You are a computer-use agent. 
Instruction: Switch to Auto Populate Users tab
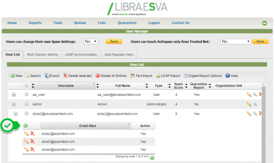pos(119,54)
